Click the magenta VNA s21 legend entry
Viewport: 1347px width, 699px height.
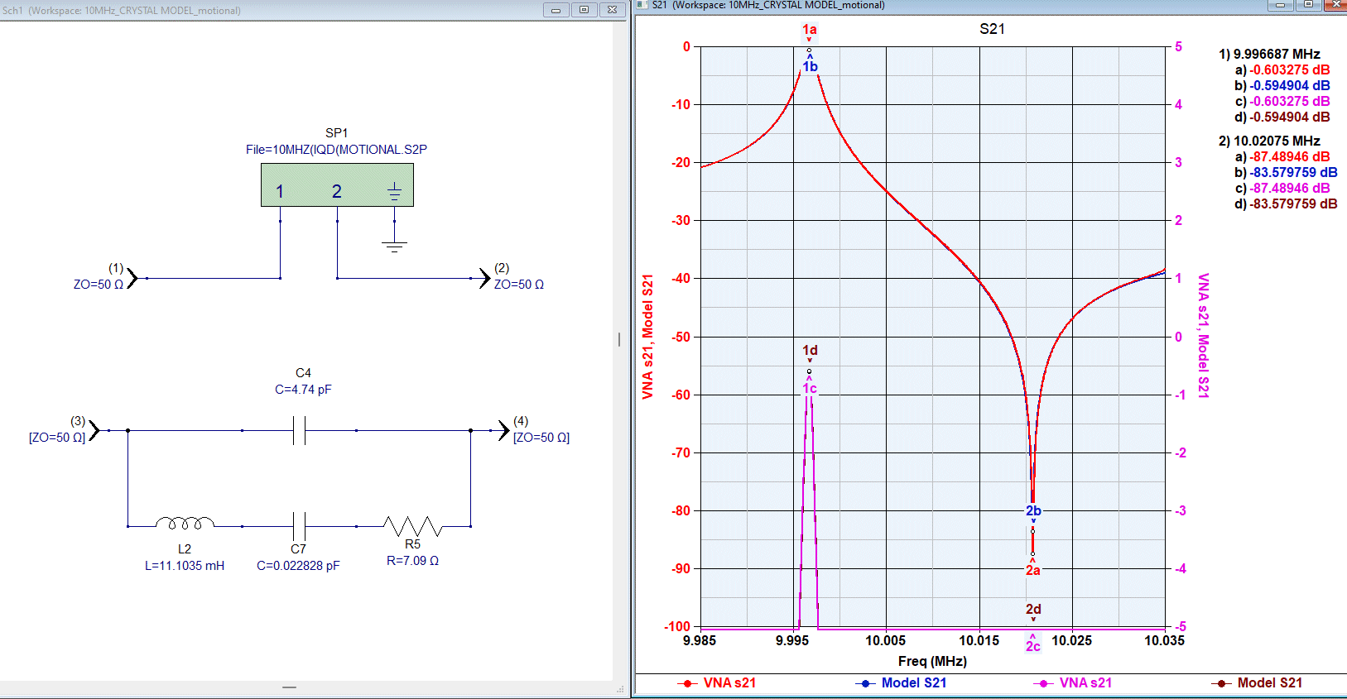click(x=1073, y=683)
